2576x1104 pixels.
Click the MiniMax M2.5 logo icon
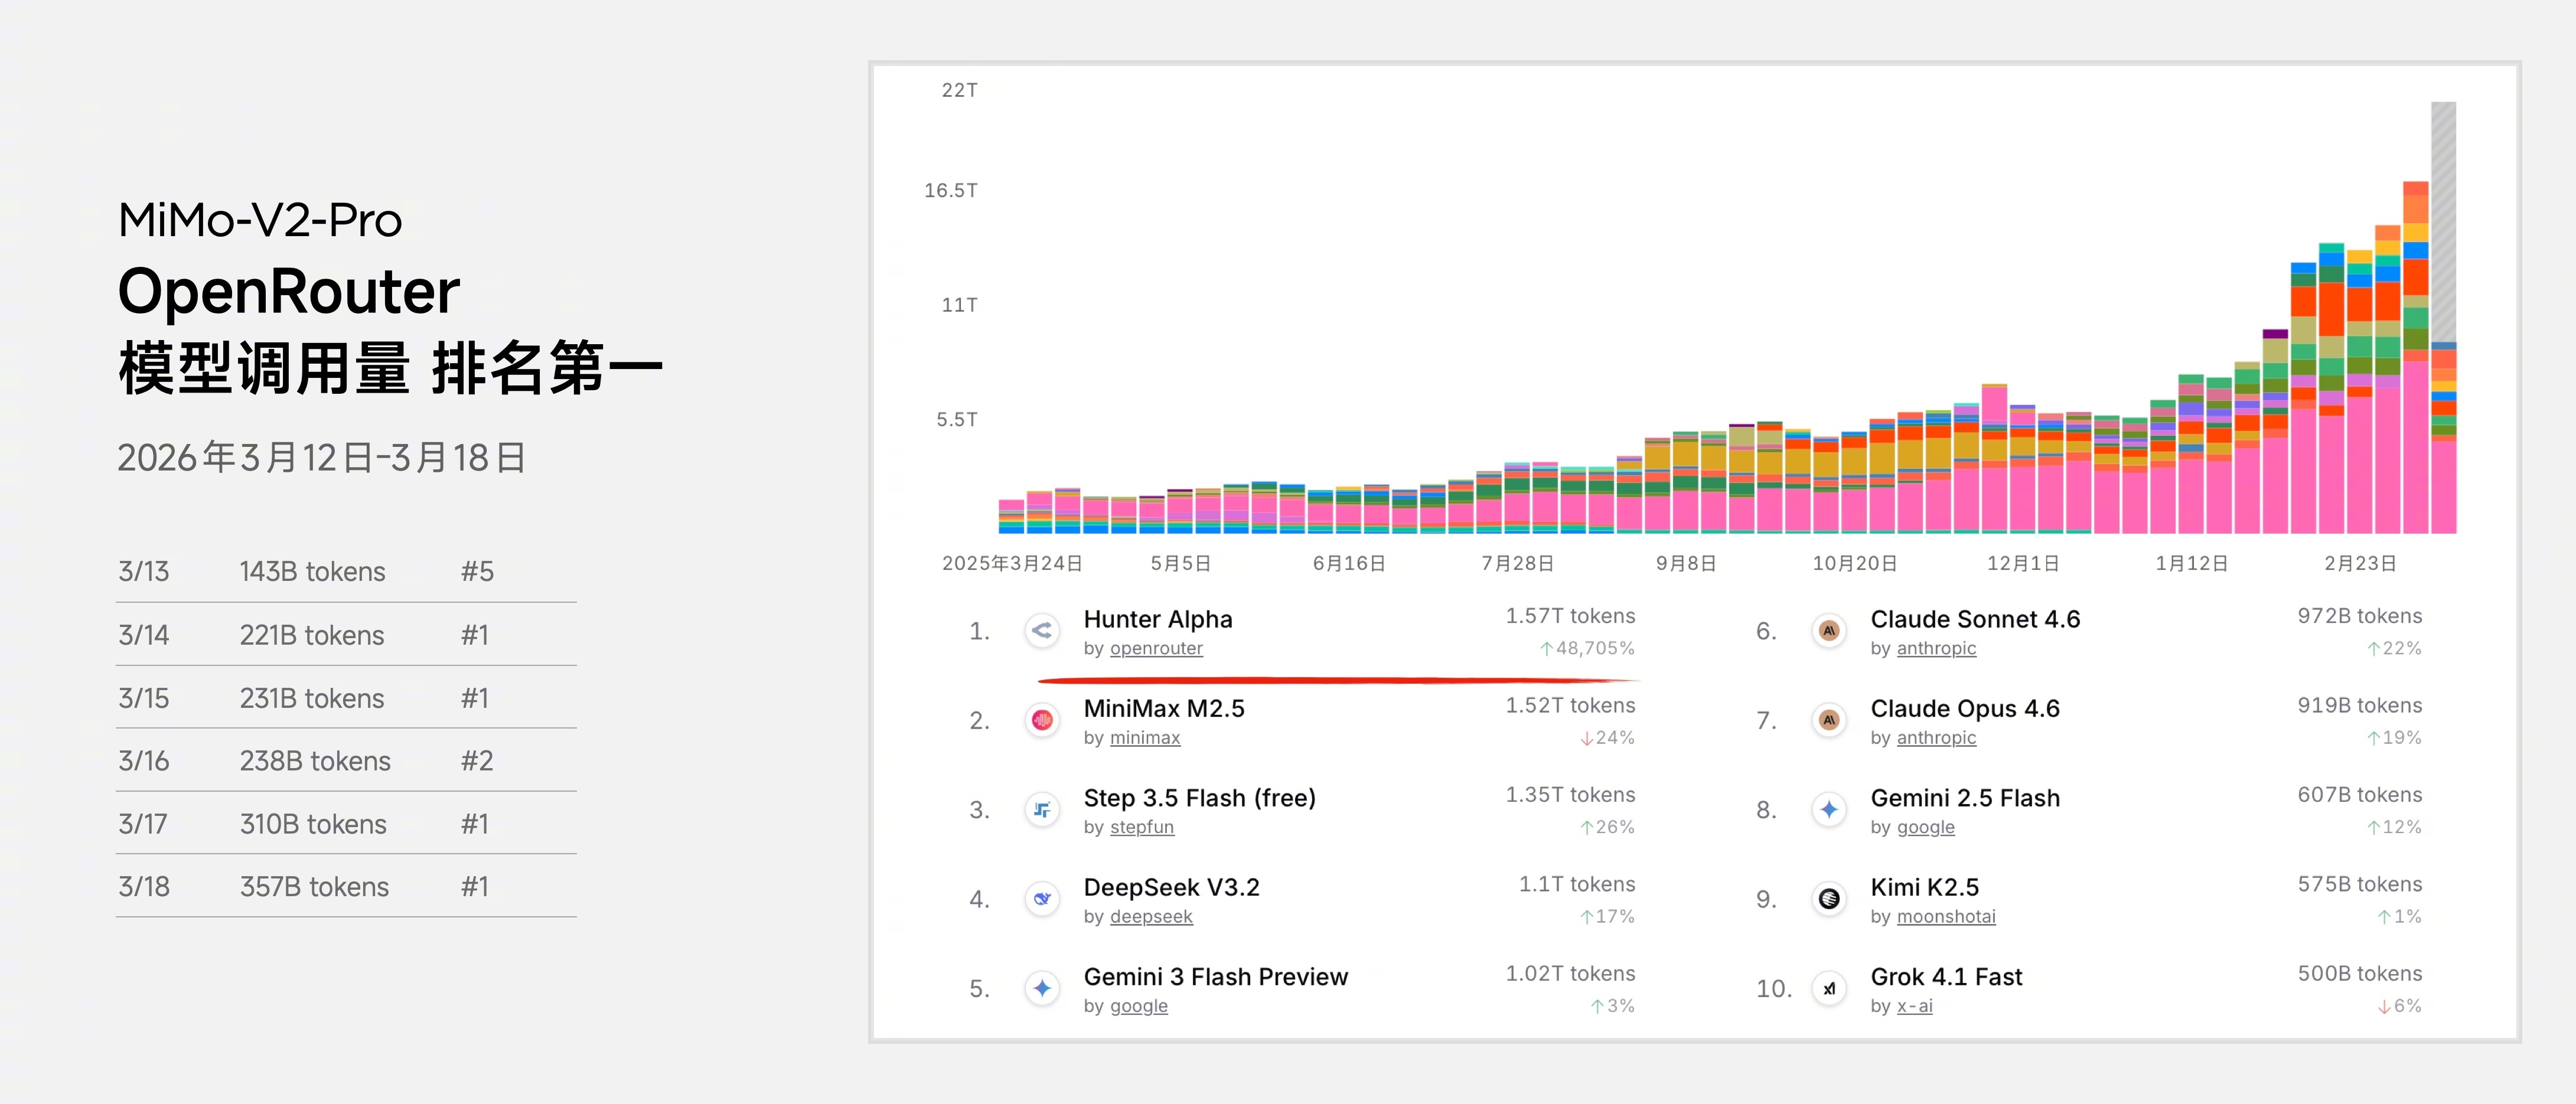[1042, 720]
